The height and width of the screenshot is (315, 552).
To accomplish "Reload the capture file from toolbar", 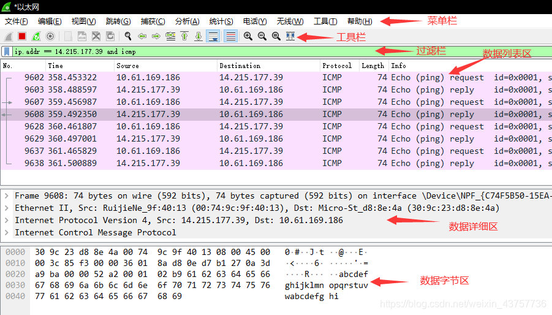I will coord(110,36).
